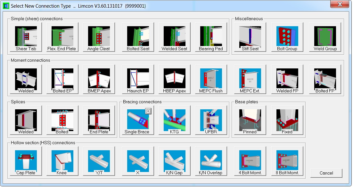353x187 pixels.
Task: Pick the X HSS connection
Action: point(138,161)
